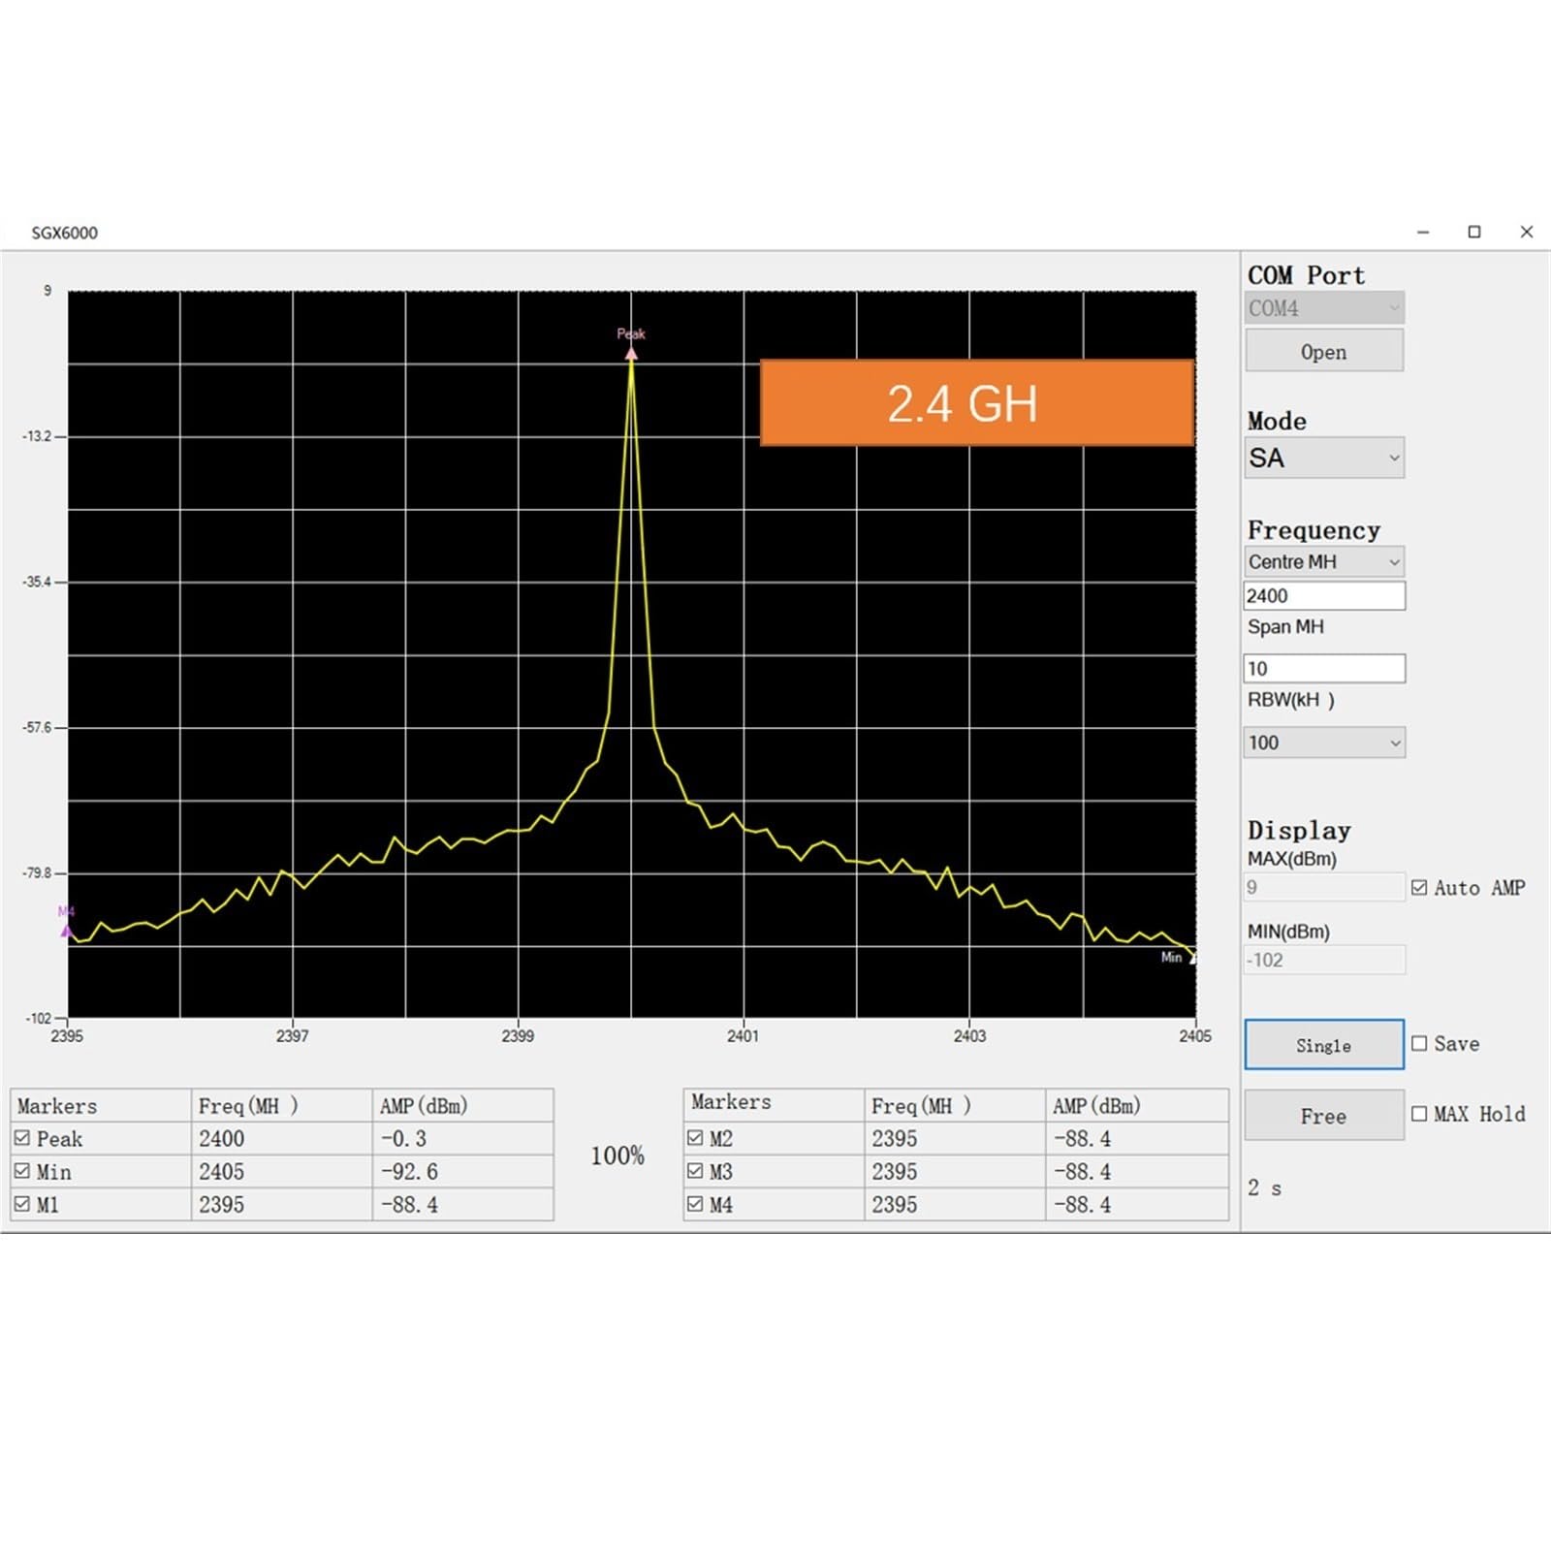
Task: Click the Open COM port button
Action: [x=1324, y=351]
